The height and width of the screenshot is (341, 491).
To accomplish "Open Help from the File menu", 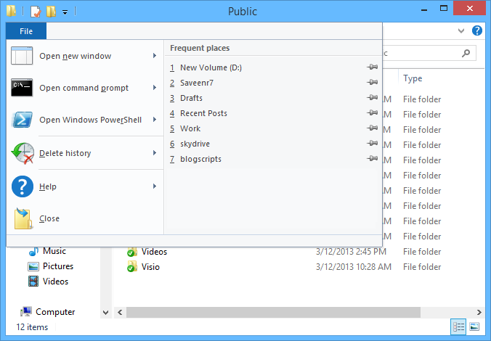I will point(48,187).
